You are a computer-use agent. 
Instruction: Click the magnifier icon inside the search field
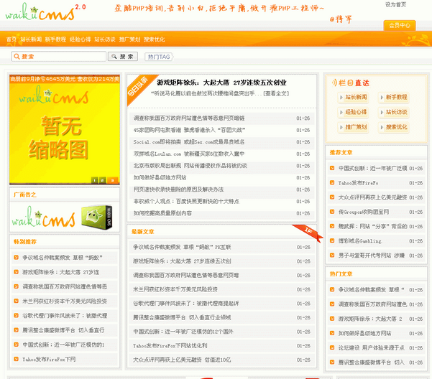pos(17,57)
